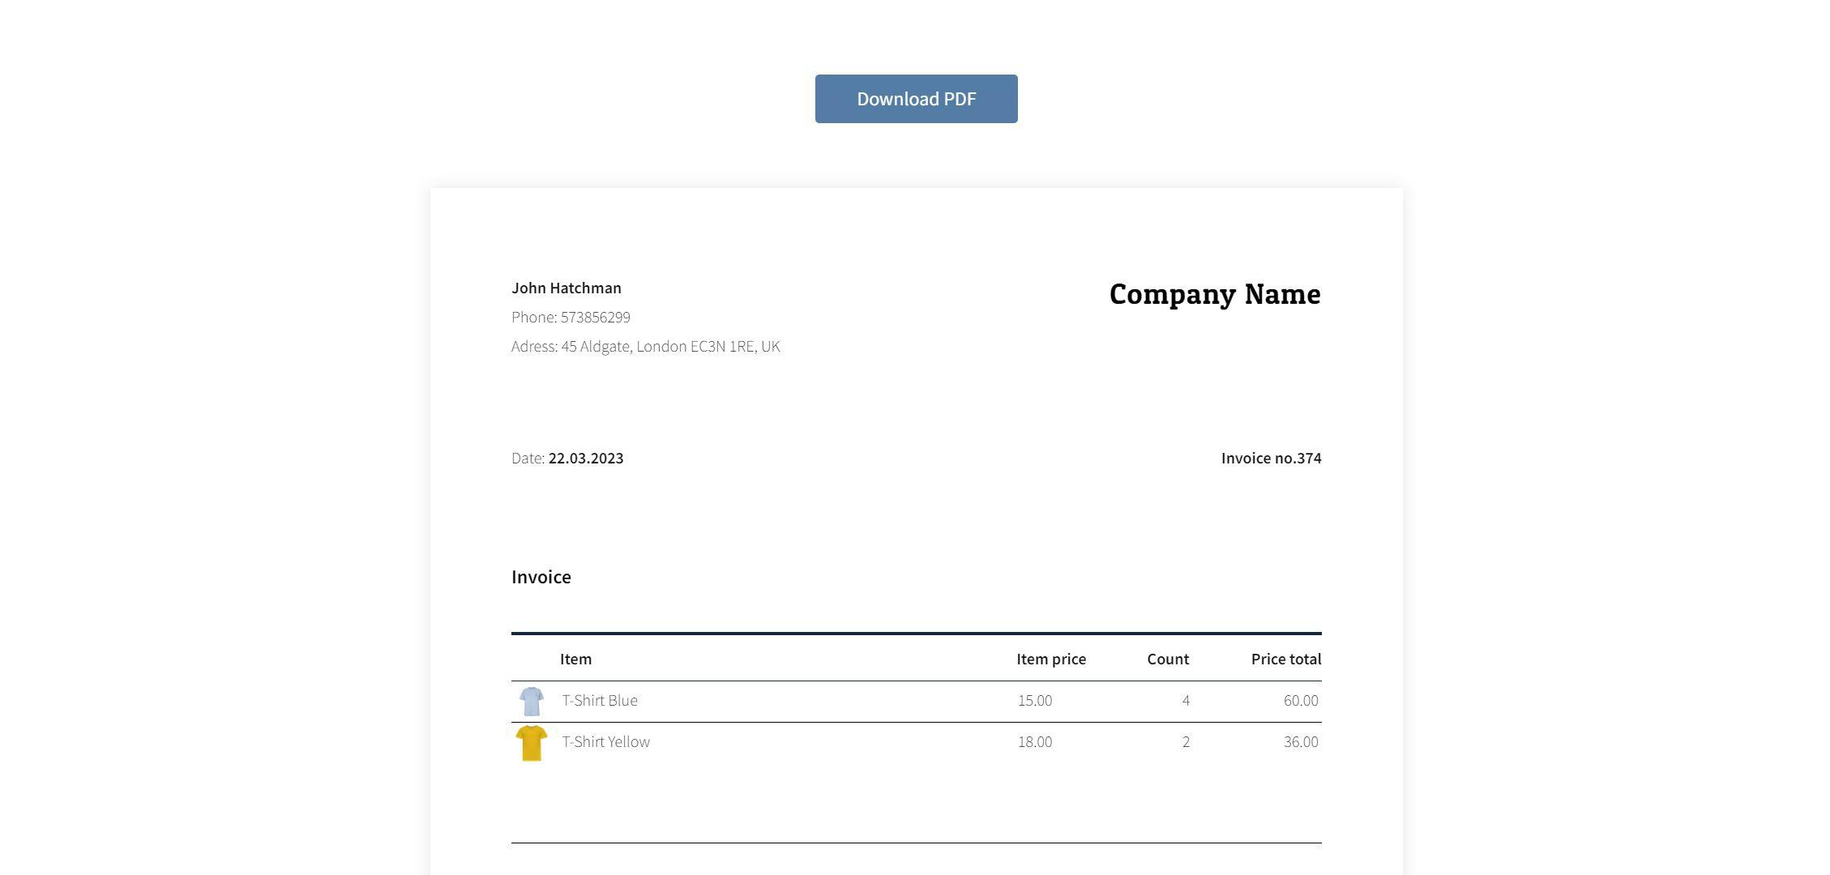Select the T-Shirt Blue row thumbnail
This screenshot has width=1830, height=875.
point(531,700)
